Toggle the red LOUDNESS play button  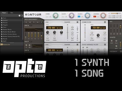pos(95,16)
